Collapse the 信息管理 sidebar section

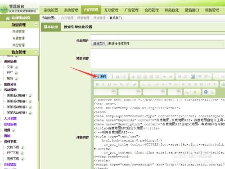point(36,52)
